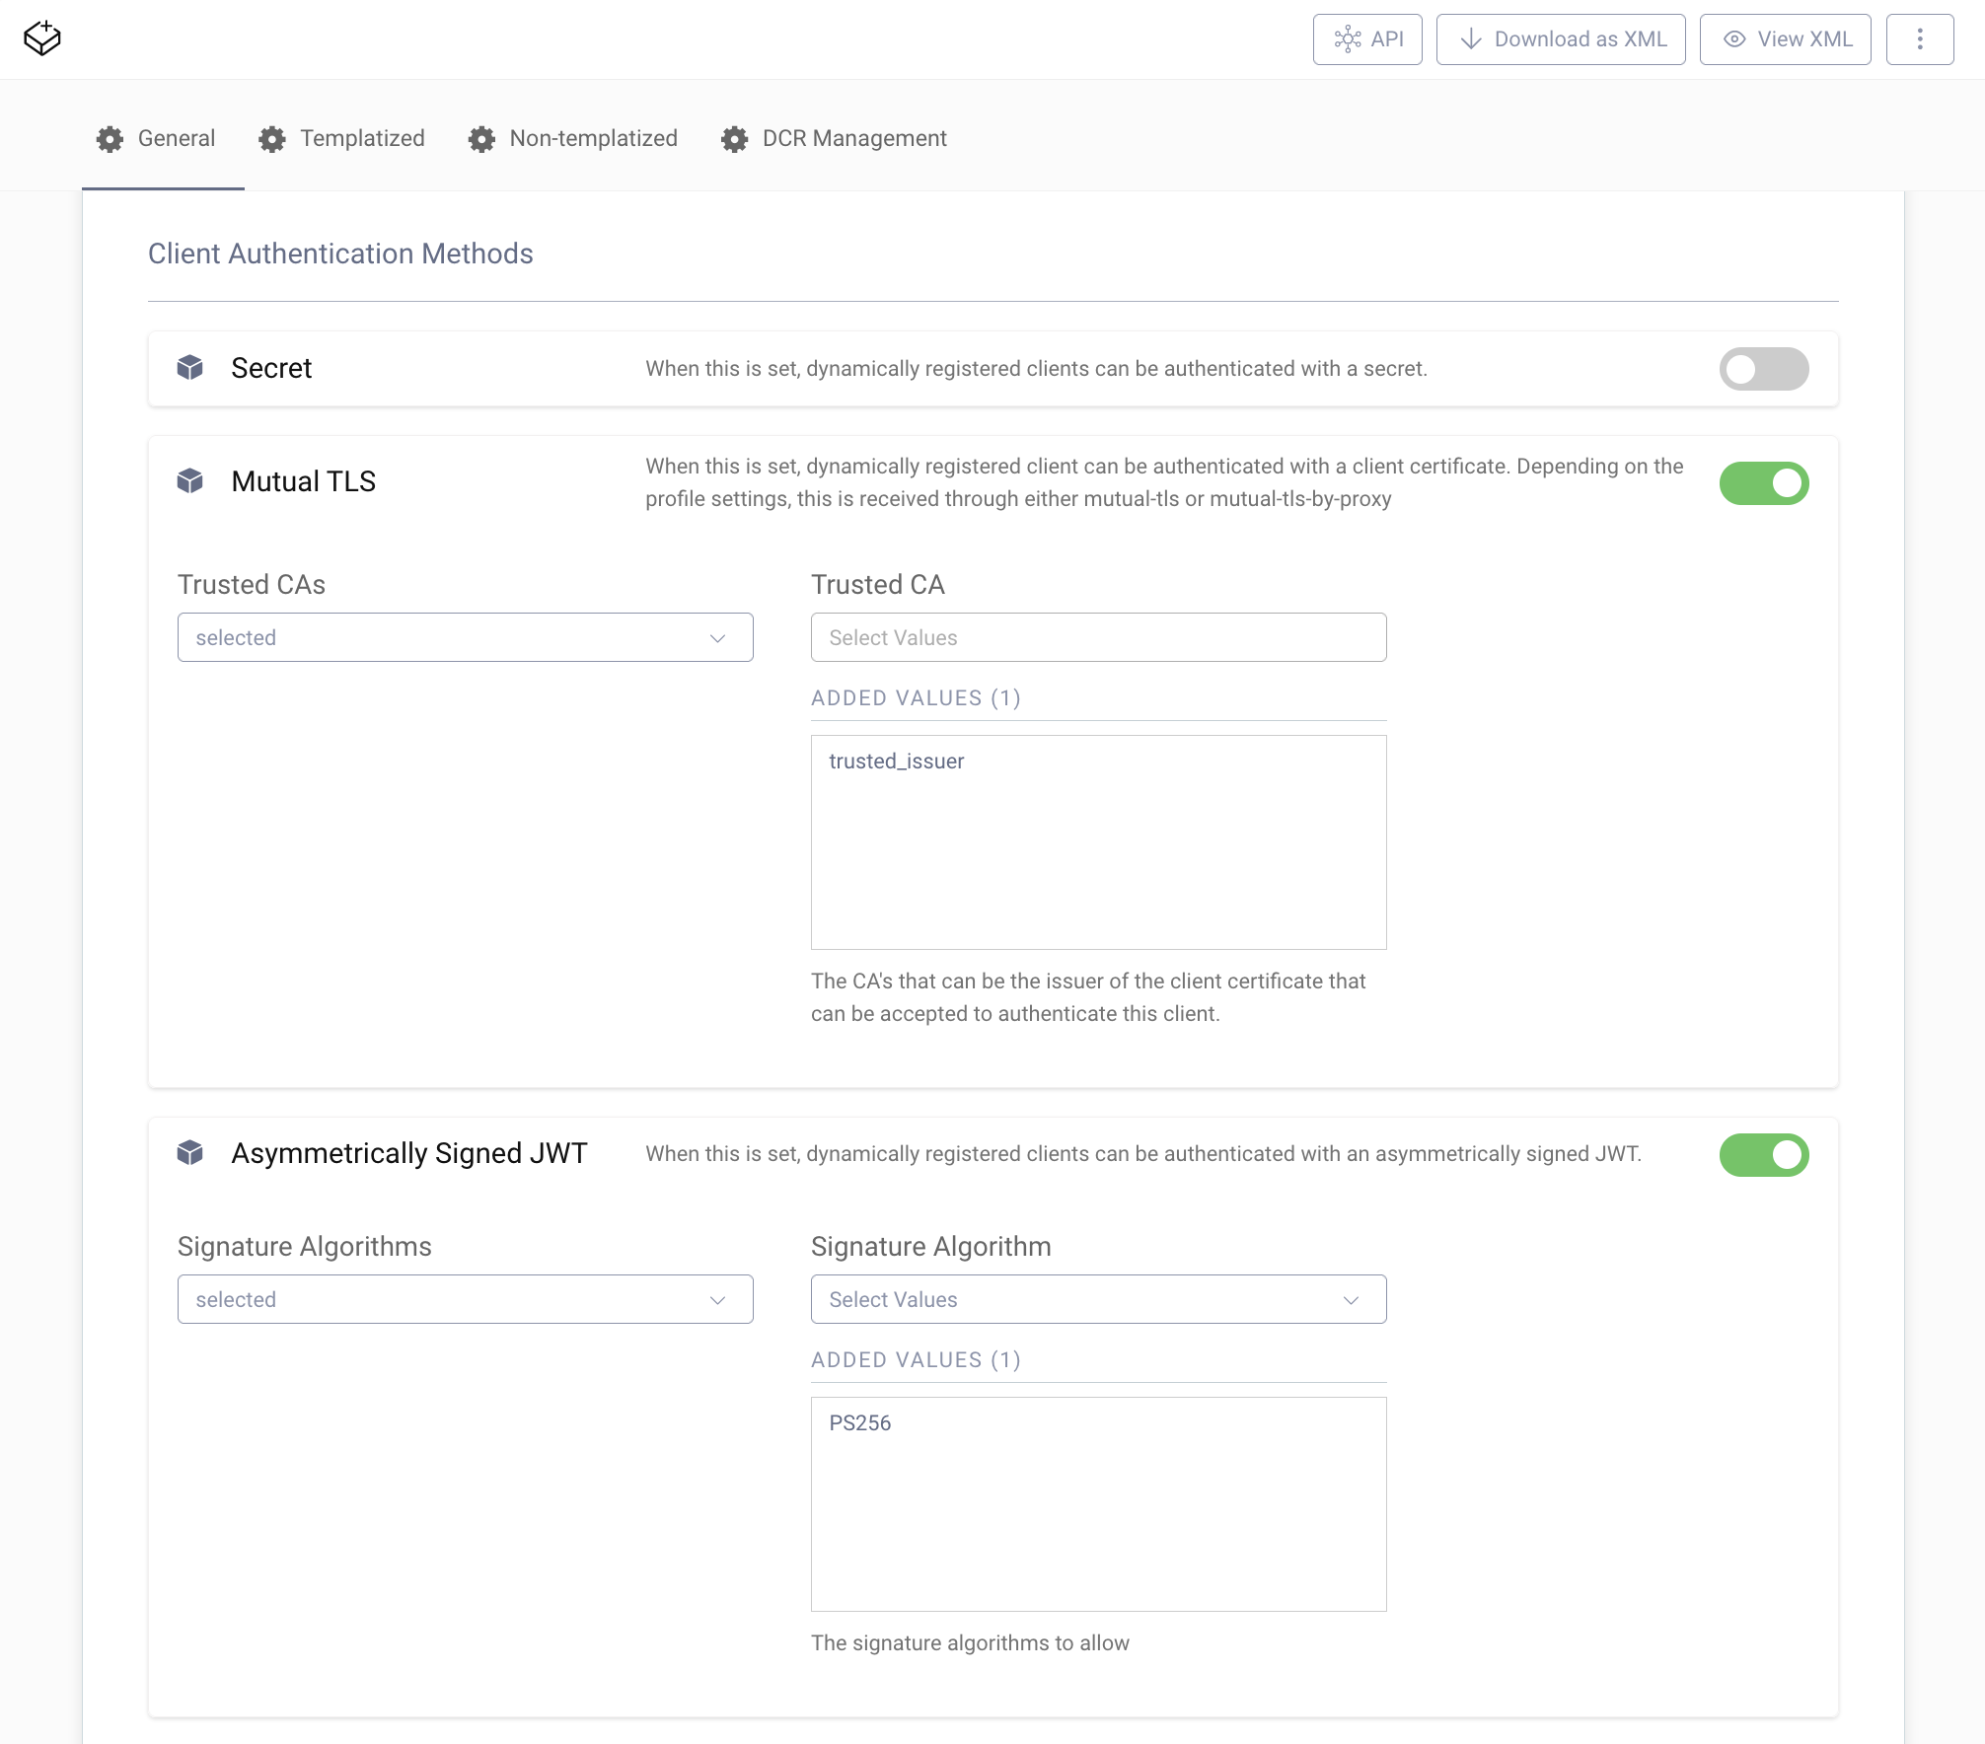Click the View XML button
Screen dimensions: 1985x1744
pos(1784,38)
